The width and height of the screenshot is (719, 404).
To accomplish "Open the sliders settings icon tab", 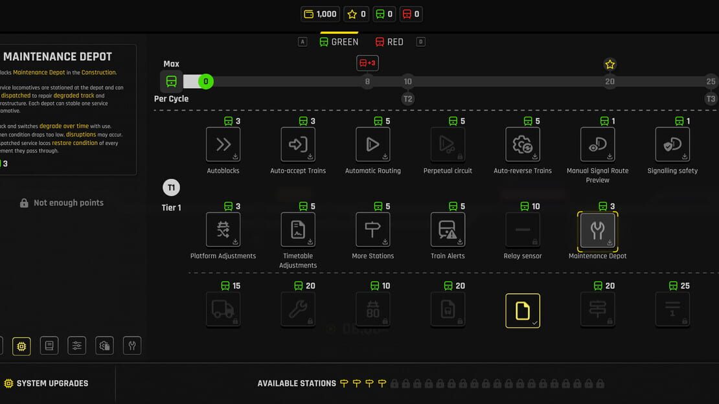I will tap(76, 346).
